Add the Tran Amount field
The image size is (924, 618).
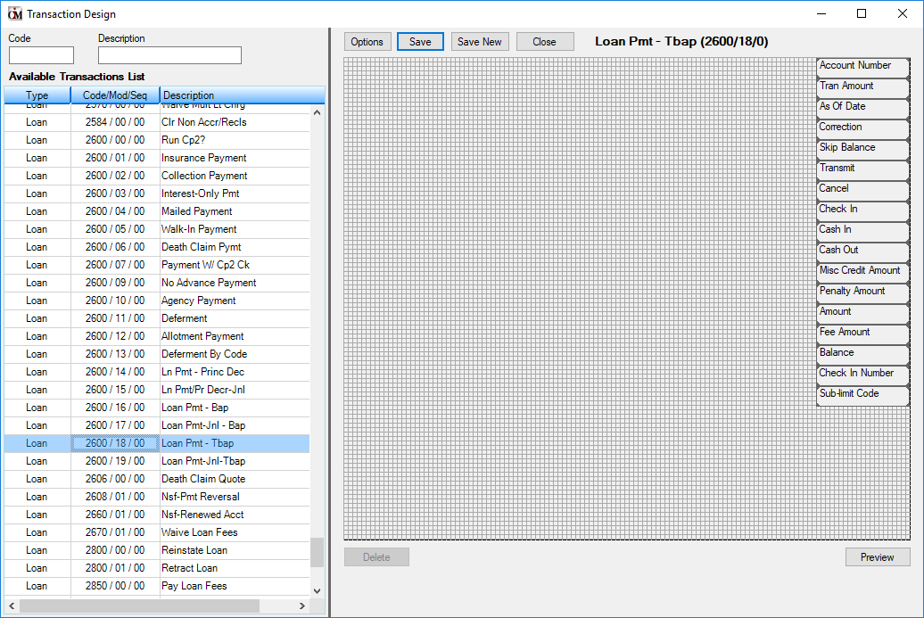point(862,86)
